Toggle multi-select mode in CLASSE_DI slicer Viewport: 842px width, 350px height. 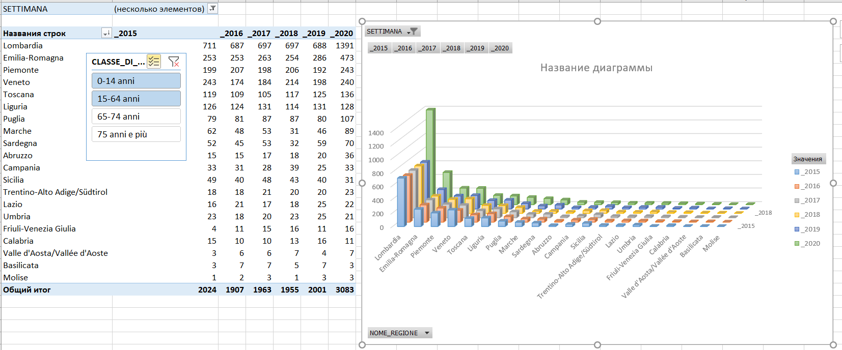pyautogui.click(x=153, y=62)
